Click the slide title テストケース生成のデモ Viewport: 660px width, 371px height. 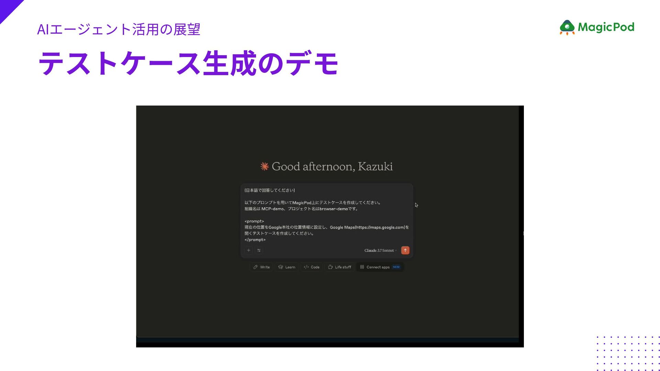[x=188, y=63]
